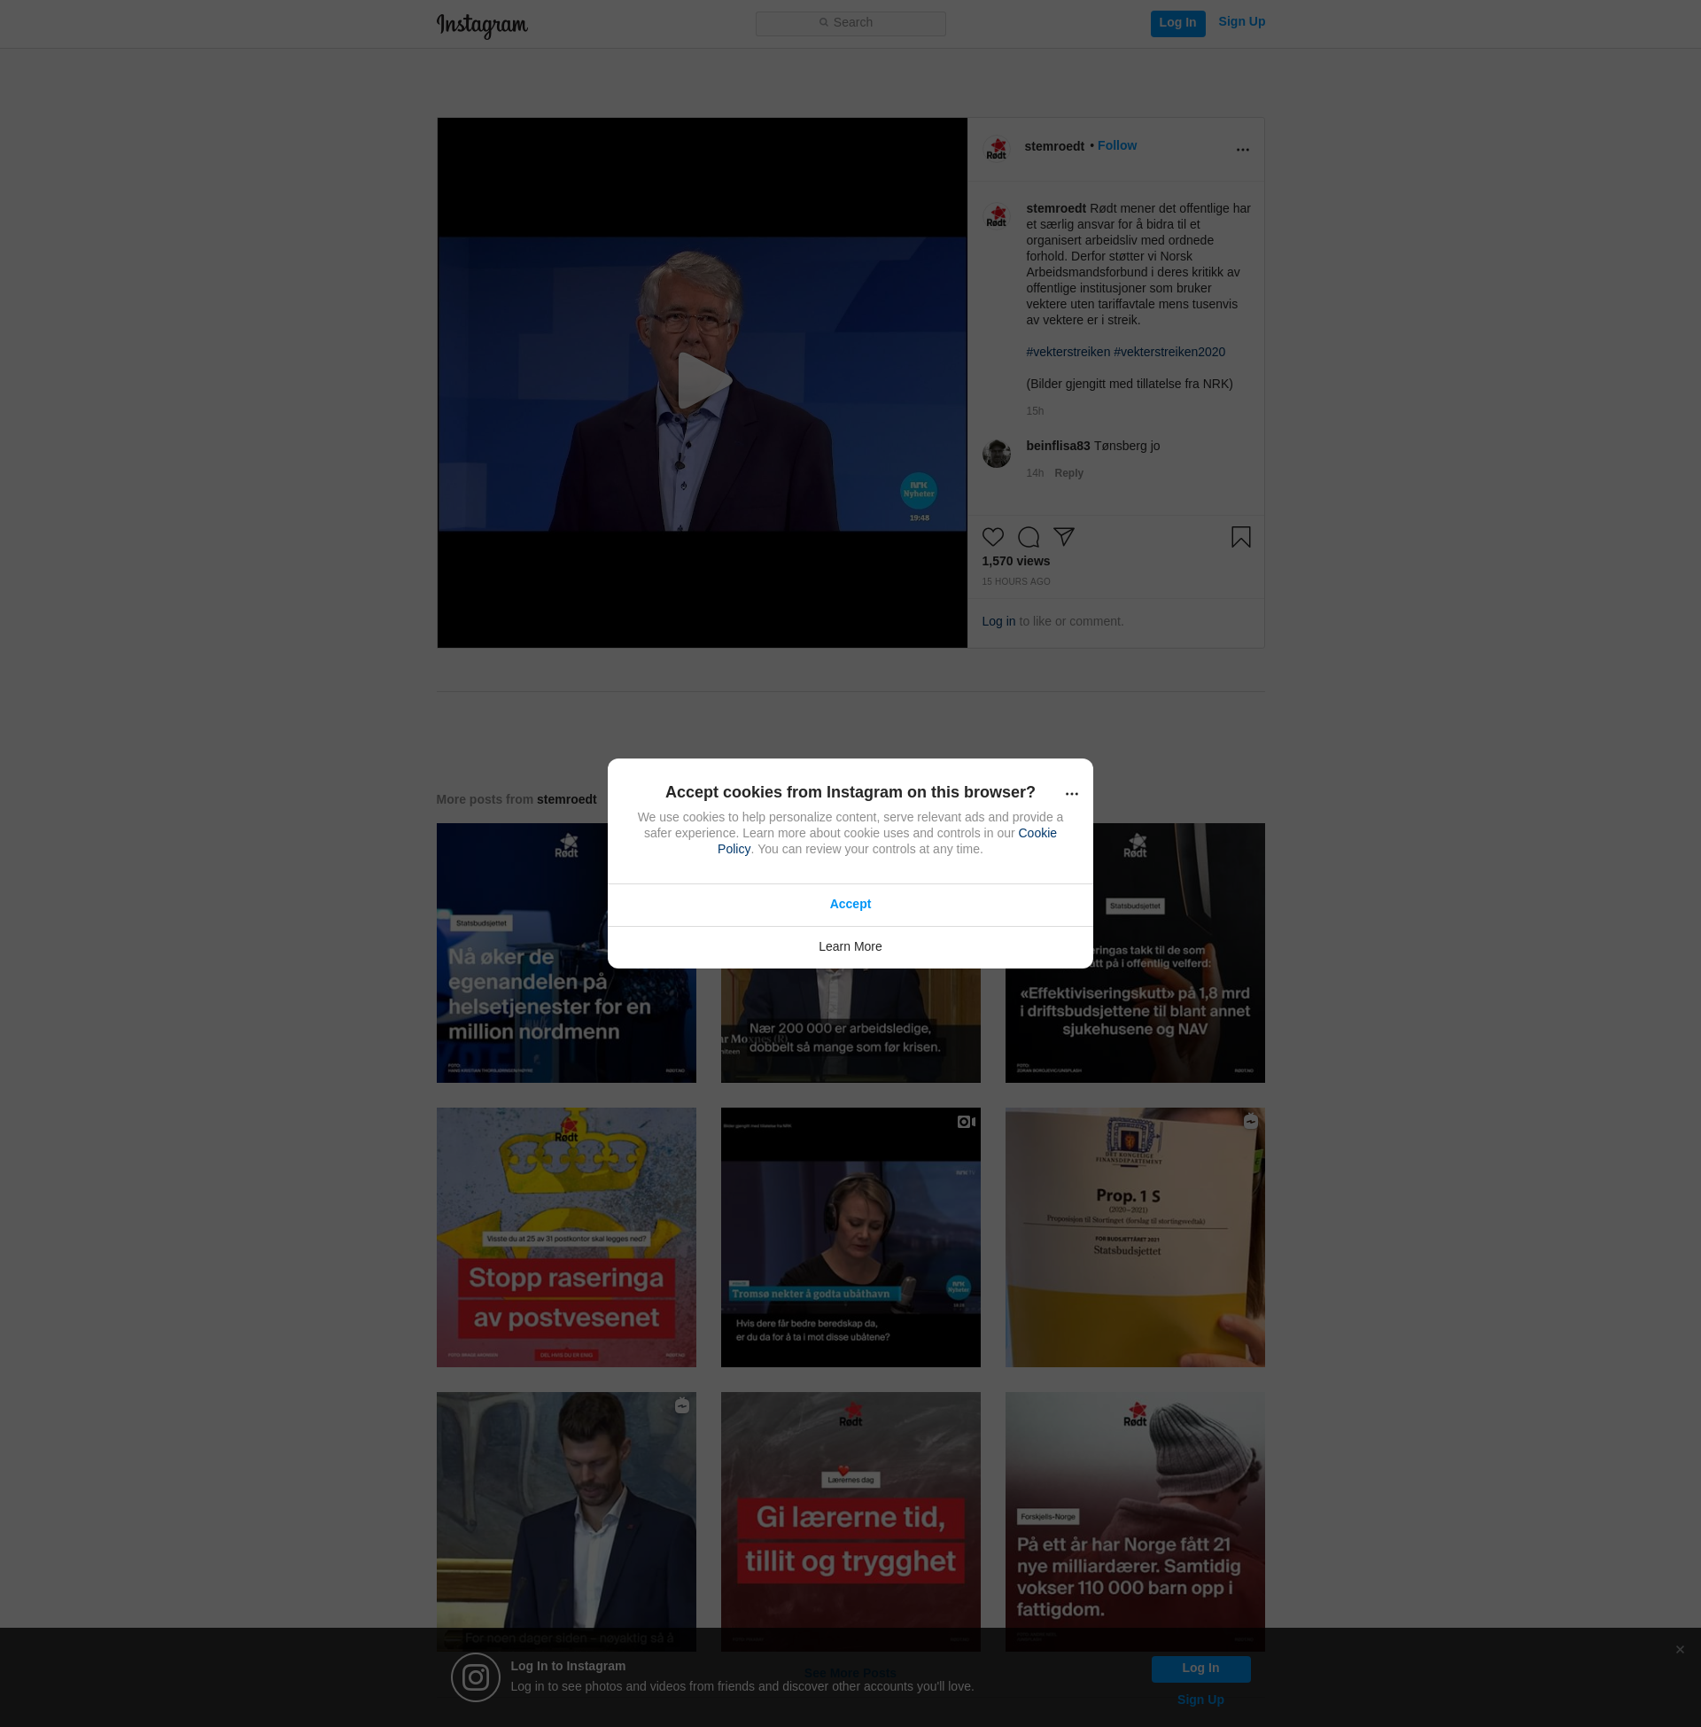1701x1727 pixels.
Task: Save post with bookmark icon
Action: pyautogui.click(x=1240, y=537)
